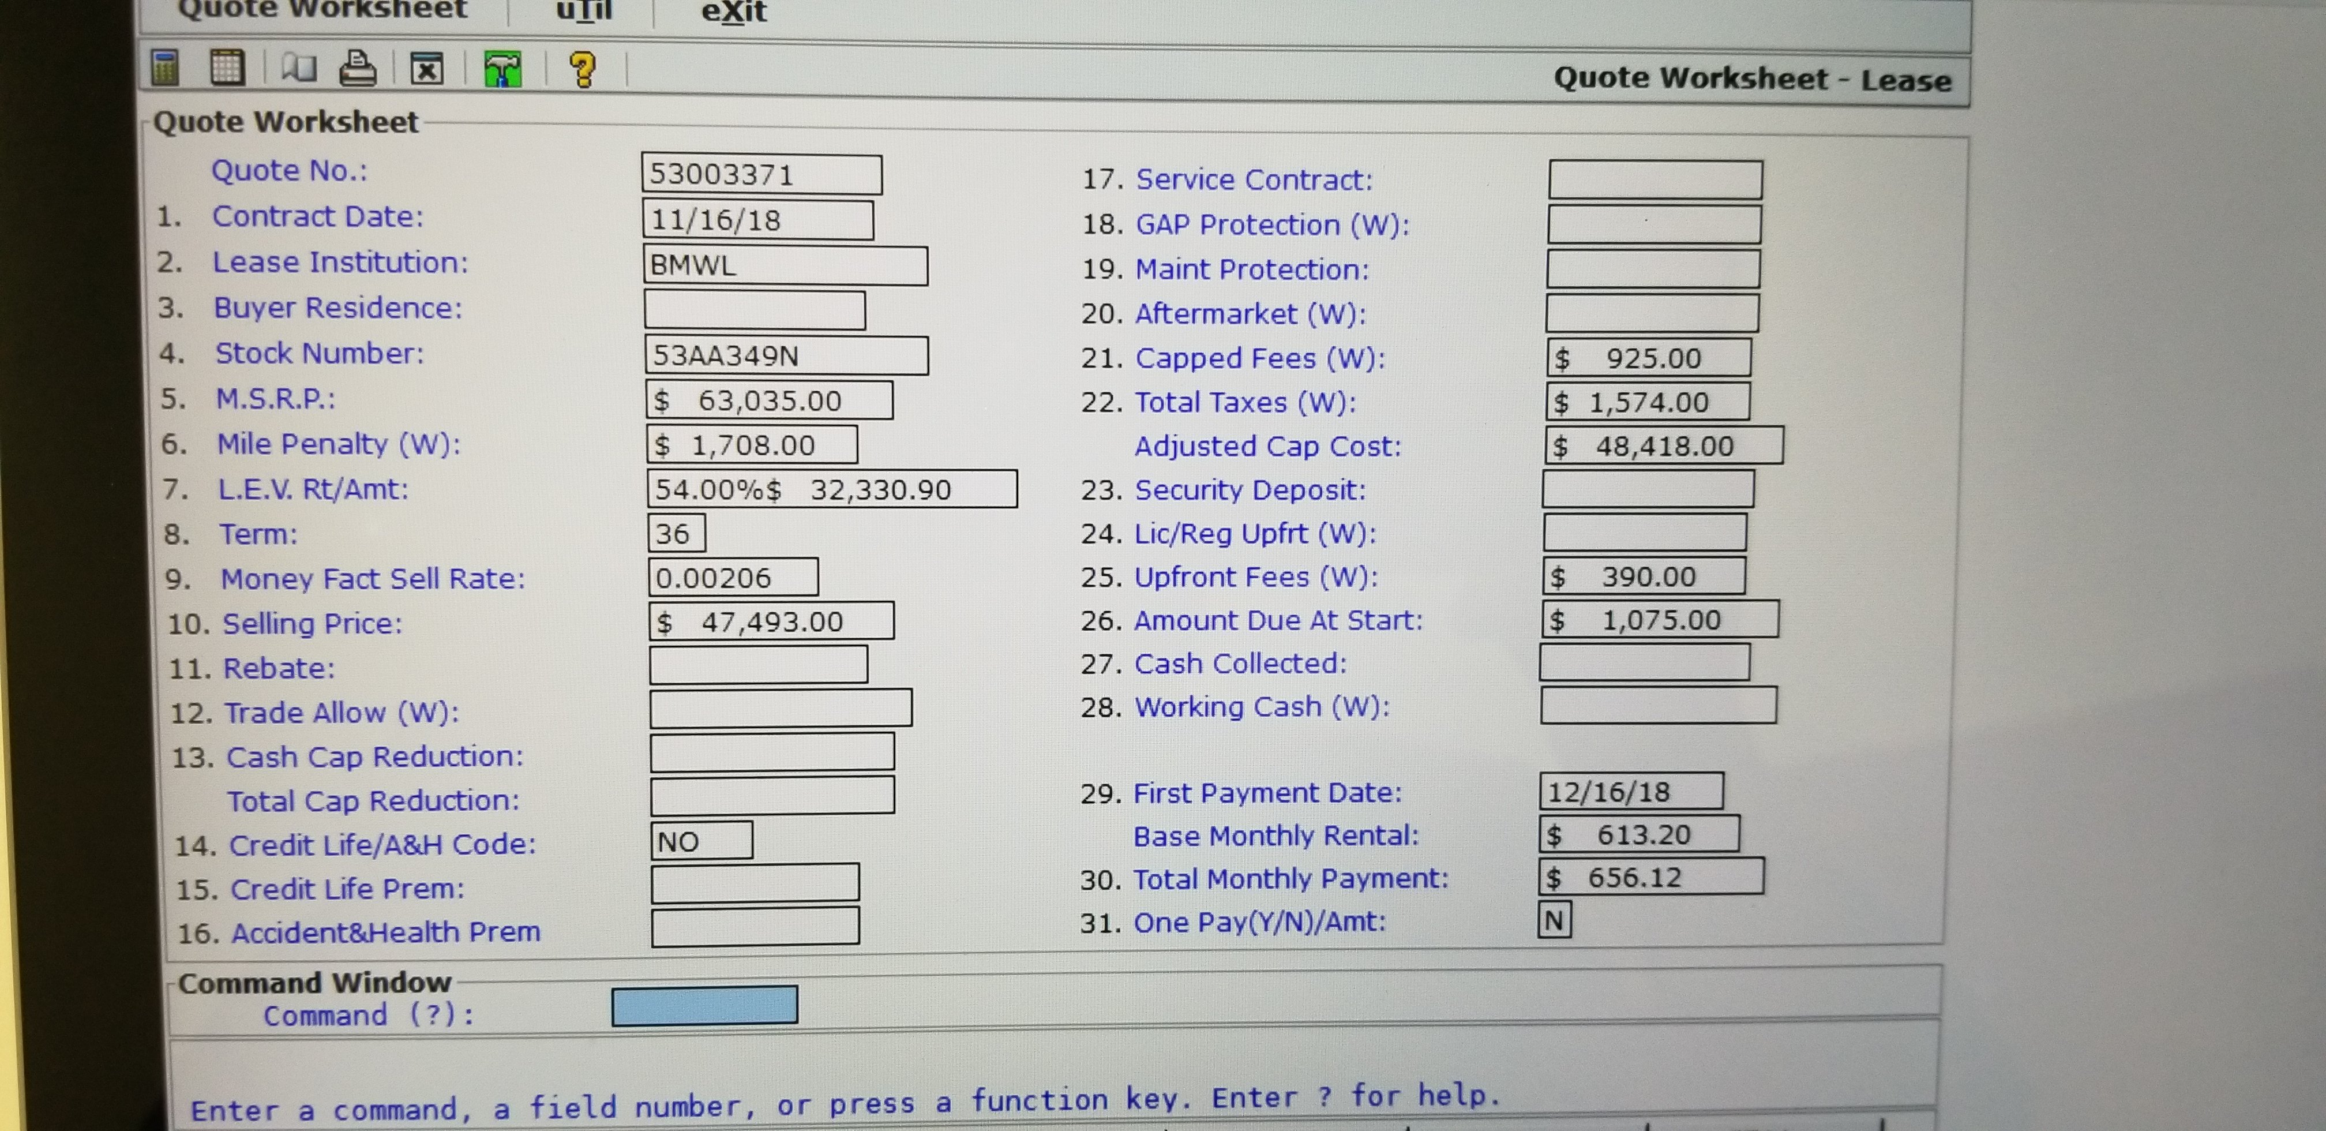
Task: Click the empty Rebate field
Action: [x=759, y=665]
